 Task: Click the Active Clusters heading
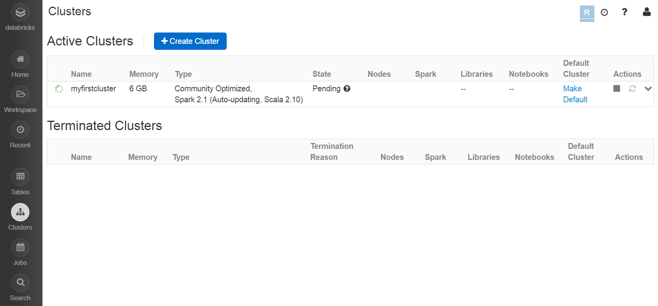coord(90,41)
